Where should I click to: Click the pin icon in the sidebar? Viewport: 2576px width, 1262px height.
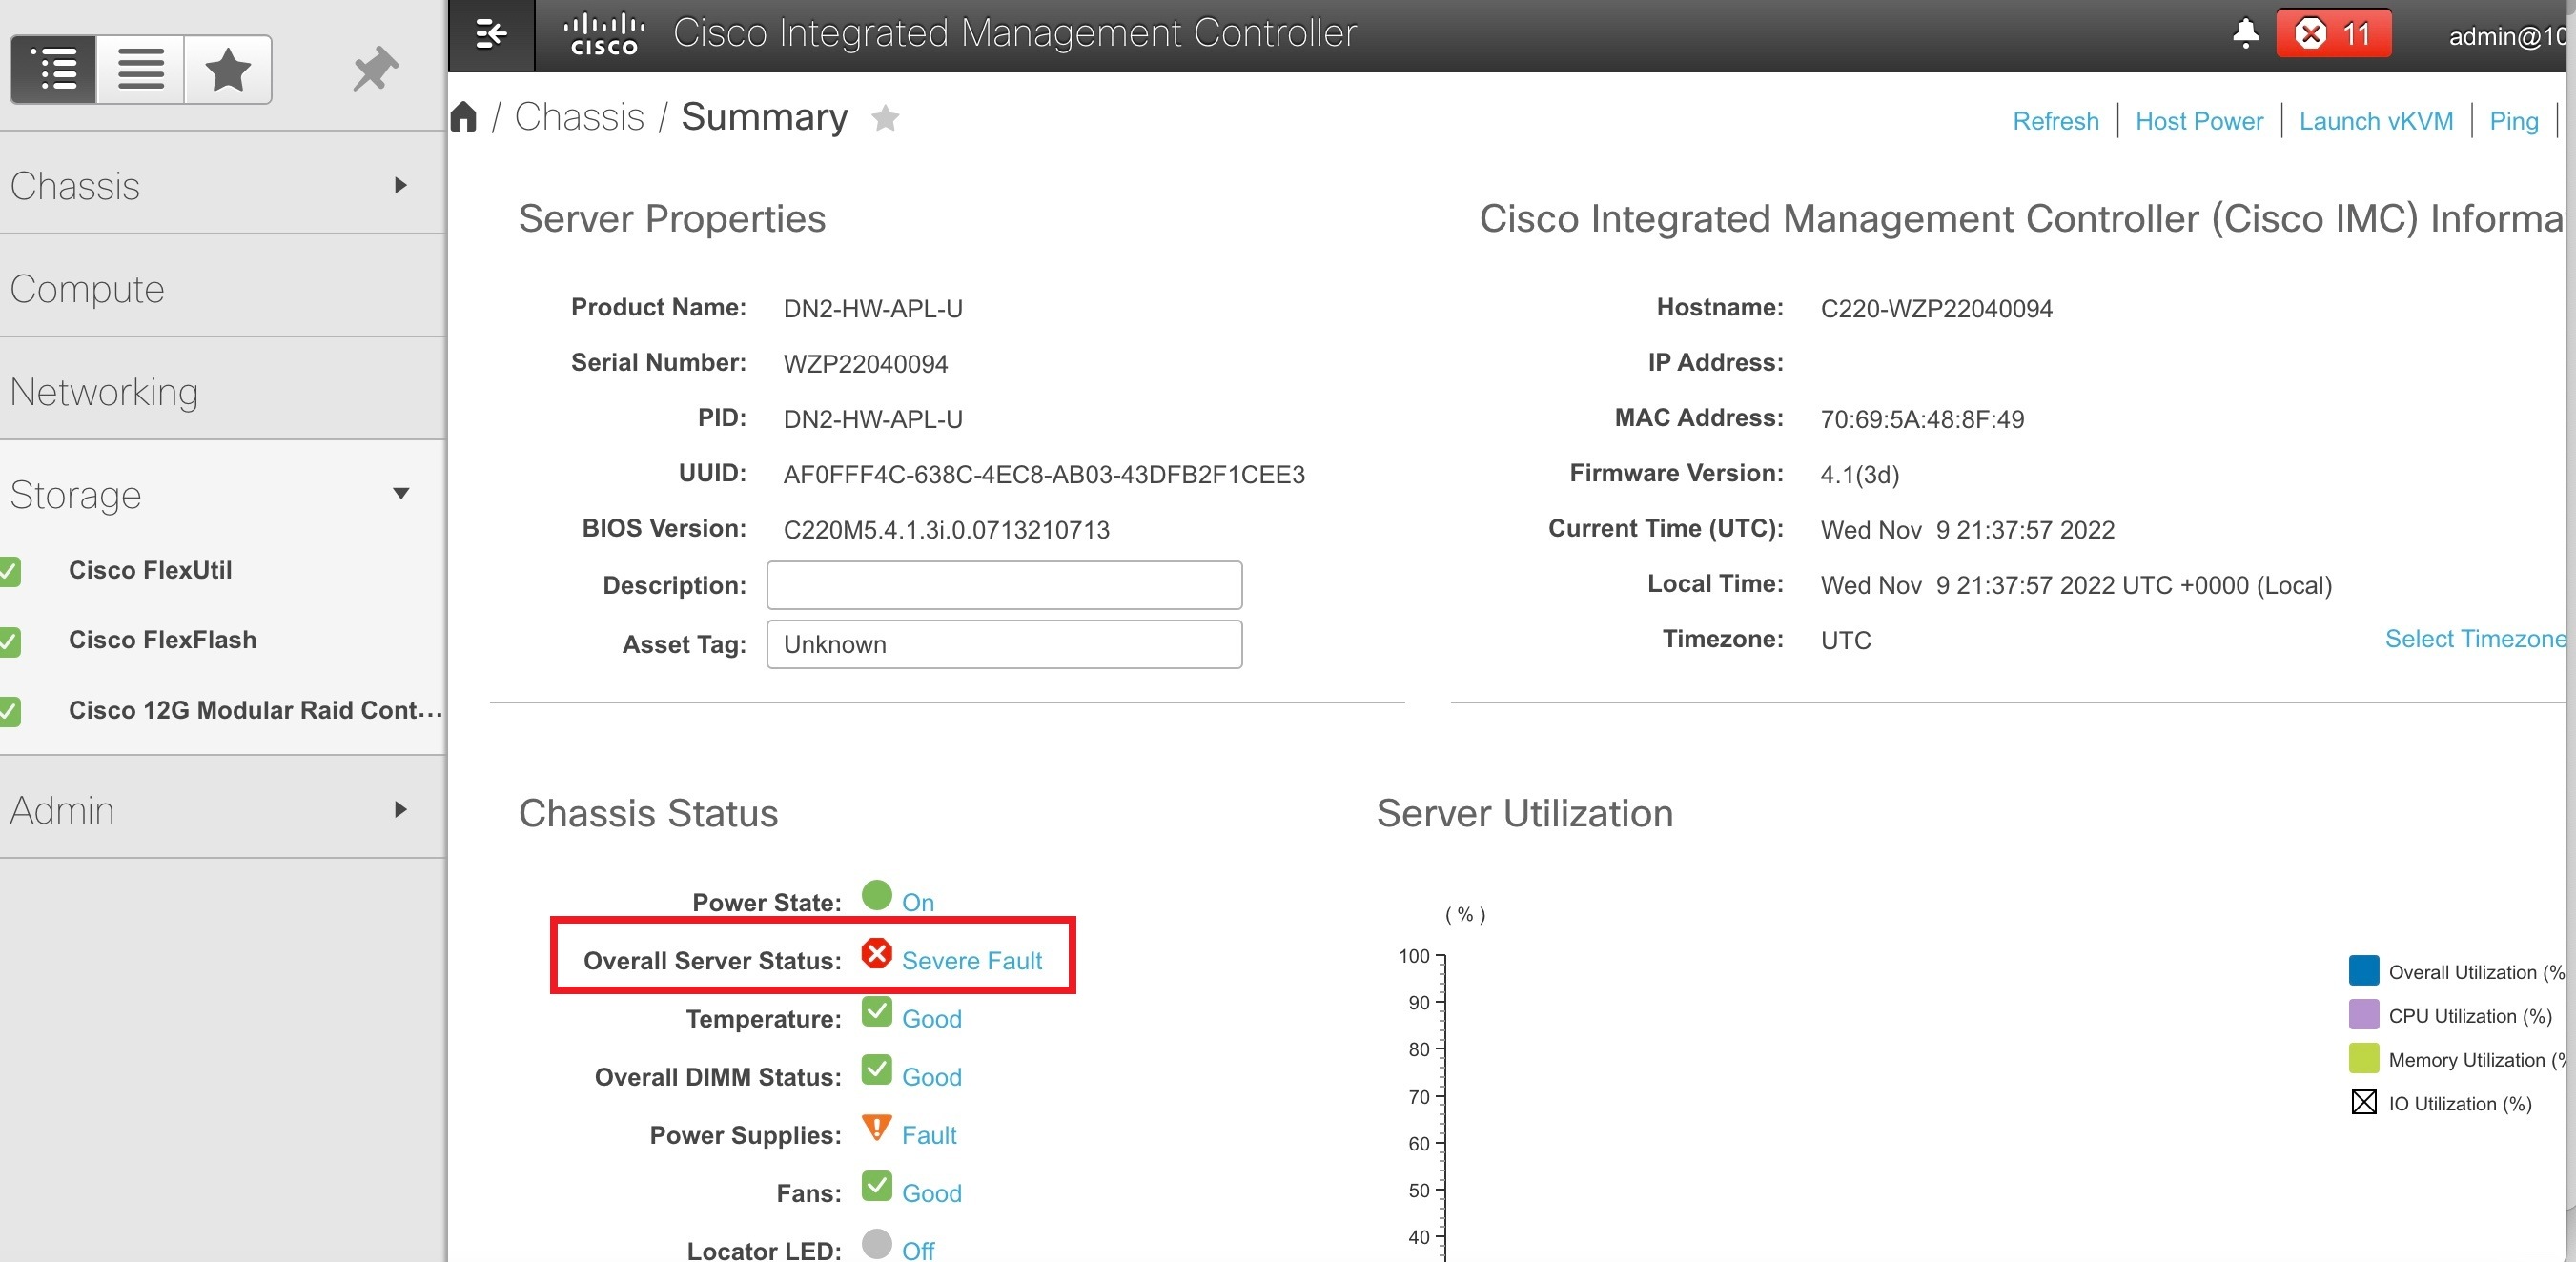[x=373, y=68]
